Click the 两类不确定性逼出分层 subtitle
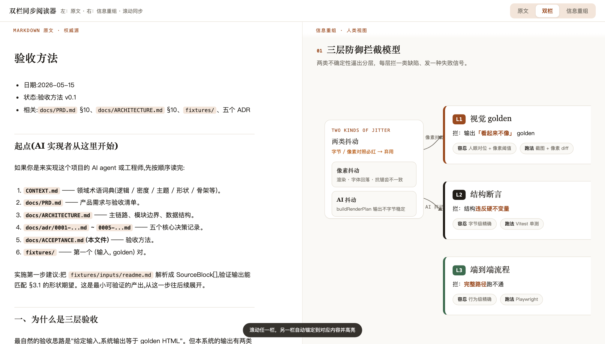Screen dimensions: 605x344 tap(393, 63)
